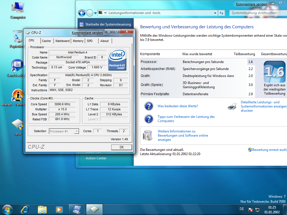Image resolution: width=287 pixels, height=215 pixels.
Task: Launch Windows Media Player from taskbar
Action: pyautogui.click(x=59, y=209)
